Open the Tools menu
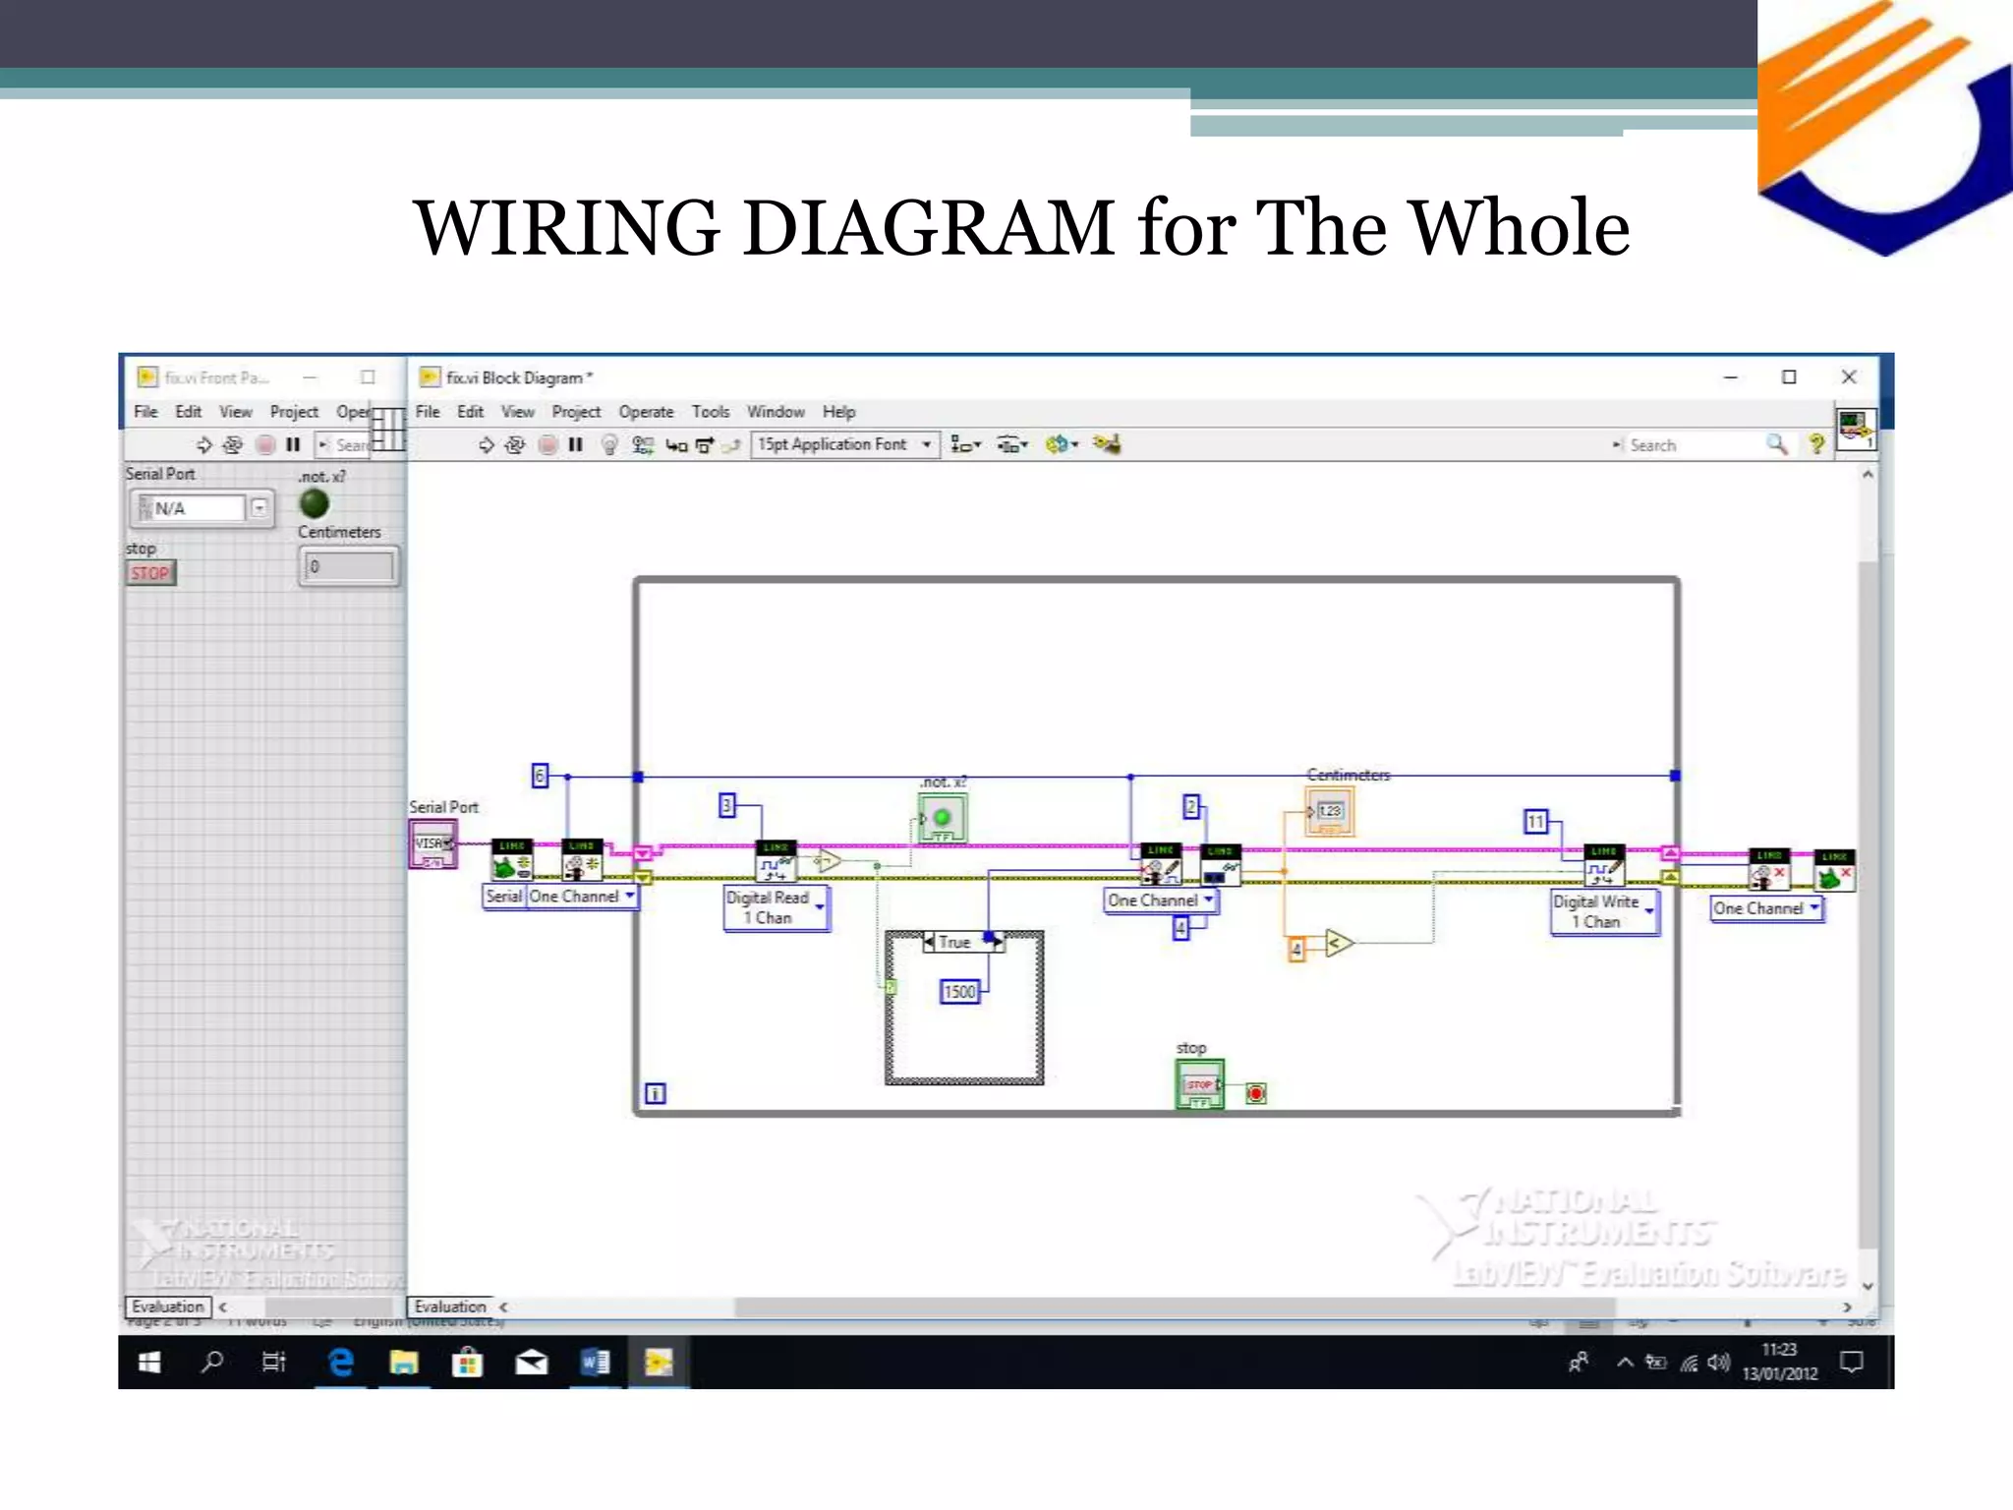The image size is (2013, 1510). 710,412
